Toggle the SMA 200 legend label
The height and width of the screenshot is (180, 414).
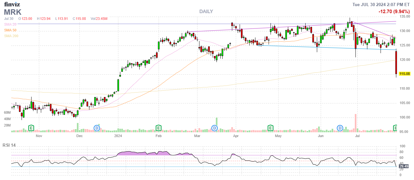click(x=11, y=36)
